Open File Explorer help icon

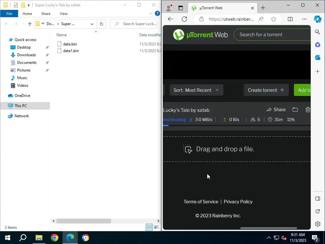[x=157, y=13]
